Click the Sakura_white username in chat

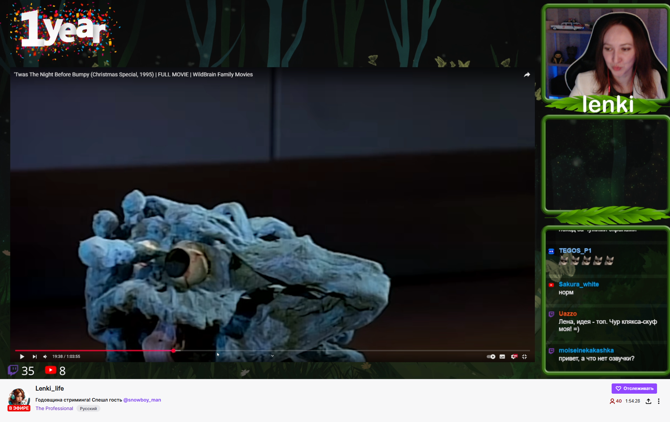(x=579, y=284)
